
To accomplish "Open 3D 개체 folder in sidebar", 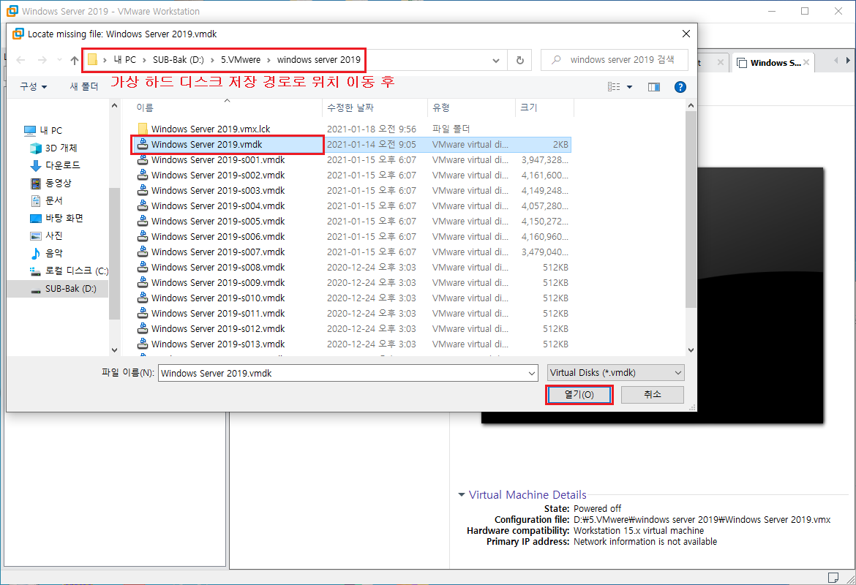I will click(53, 148).
